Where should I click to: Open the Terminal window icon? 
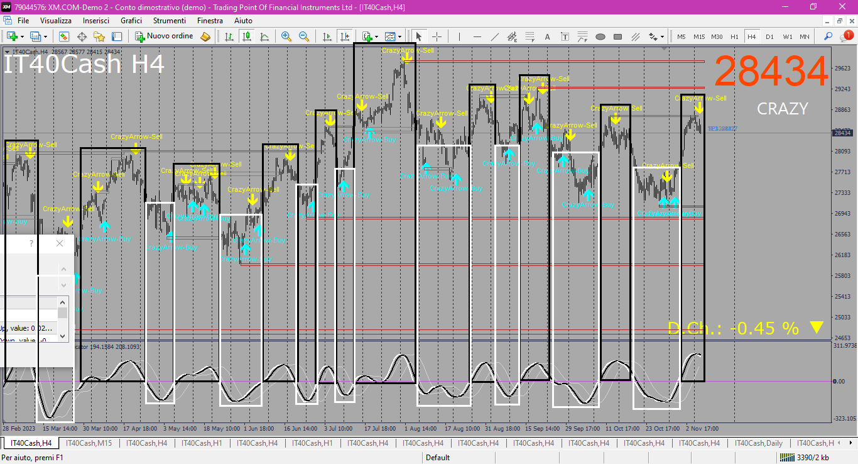117,36
